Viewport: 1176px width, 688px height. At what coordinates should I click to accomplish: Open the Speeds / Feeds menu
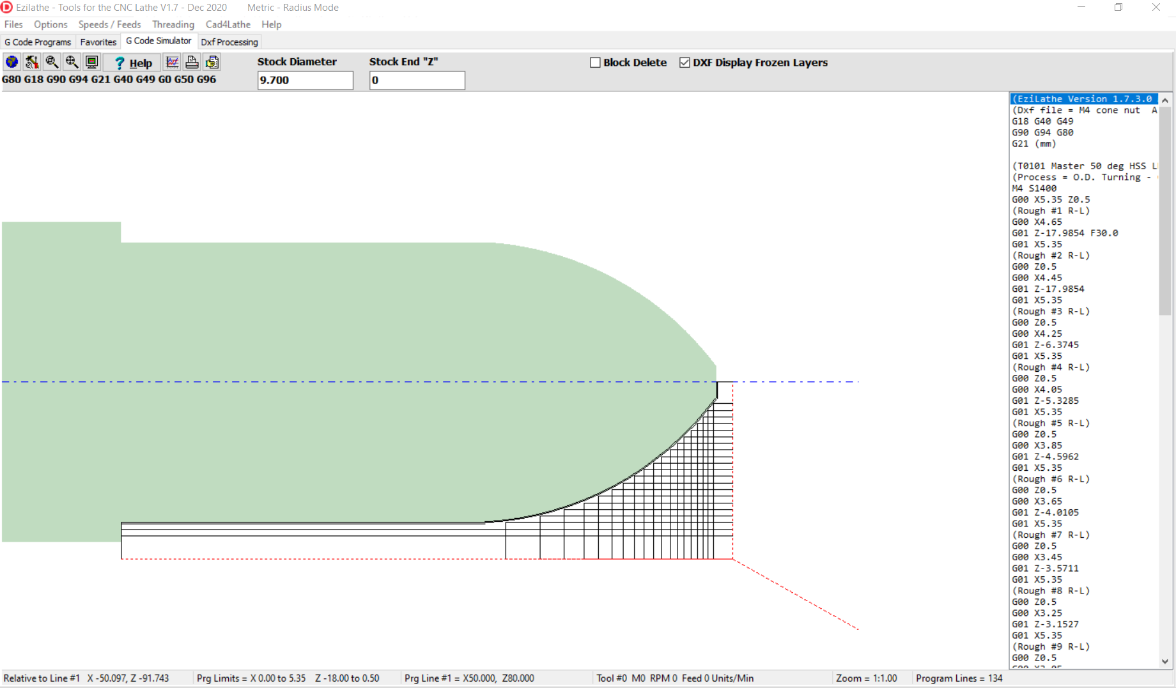coord(109,24)
